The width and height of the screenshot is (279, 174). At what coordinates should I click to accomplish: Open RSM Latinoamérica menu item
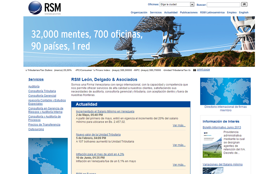point(212,13)
